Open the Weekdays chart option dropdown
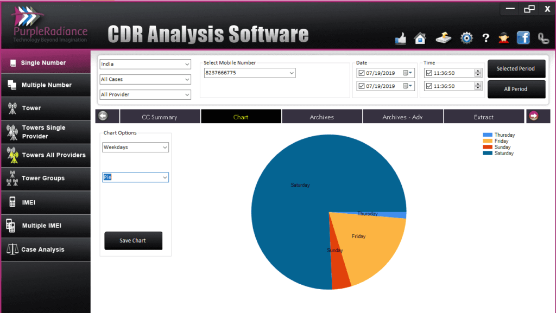This screenshot has height=313, width=556. tap(165, 148)
